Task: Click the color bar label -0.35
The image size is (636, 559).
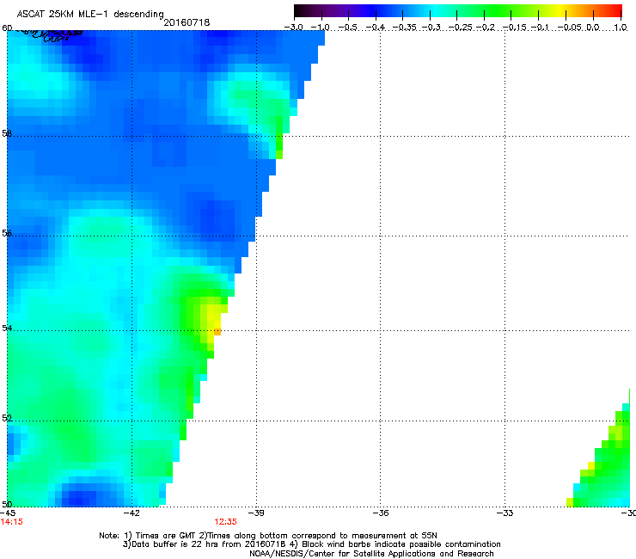Action: 405,28
